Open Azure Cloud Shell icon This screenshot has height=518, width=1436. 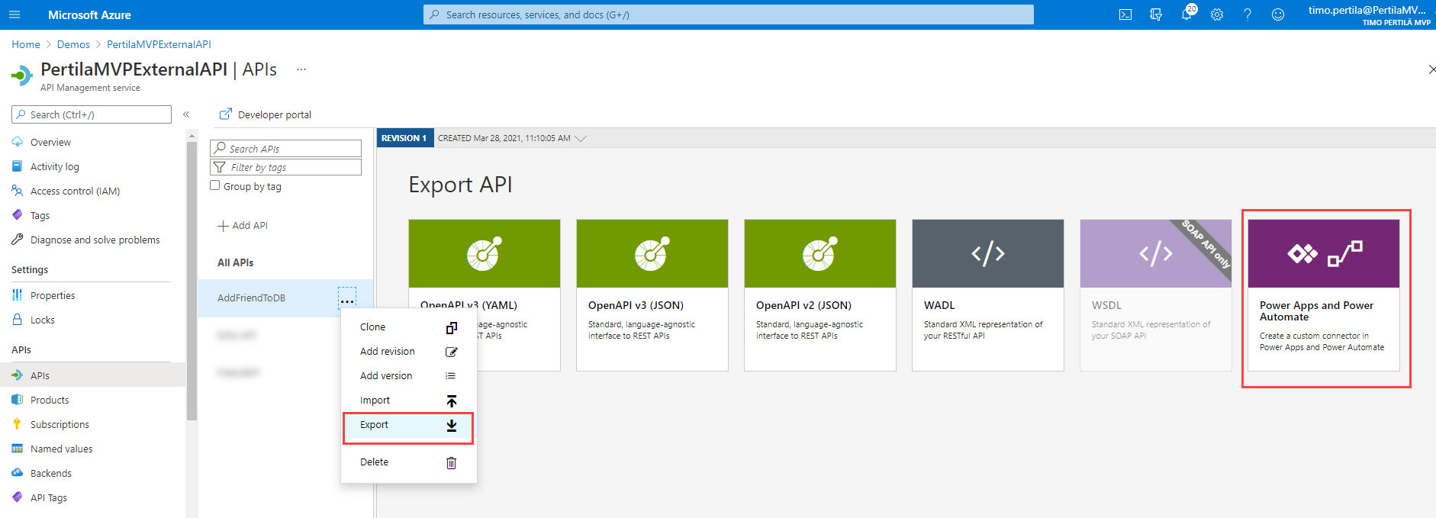[x=1125, y=14]
